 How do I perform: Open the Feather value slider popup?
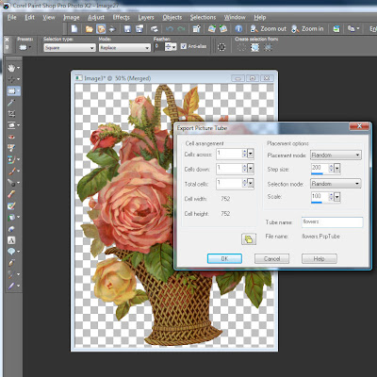[x=174, y=47]
